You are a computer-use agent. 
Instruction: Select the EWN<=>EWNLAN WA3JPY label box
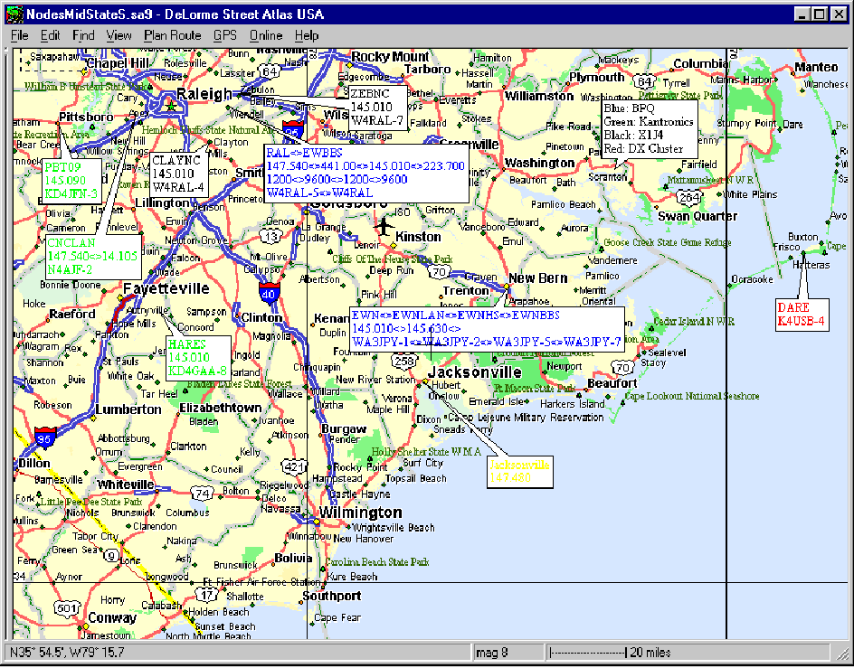click(x=487, y=329)
